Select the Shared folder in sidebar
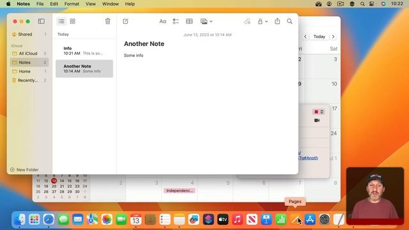The image size is (409, 230). tap(29, 34)
